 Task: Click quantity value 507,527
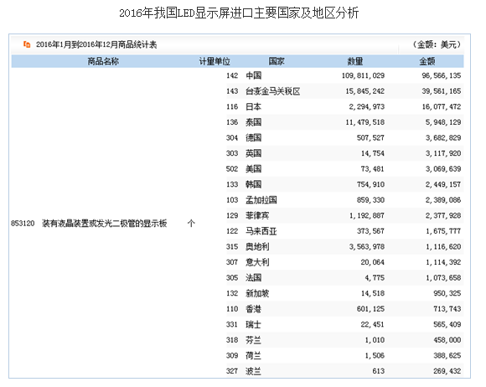[x=370, y=137]
